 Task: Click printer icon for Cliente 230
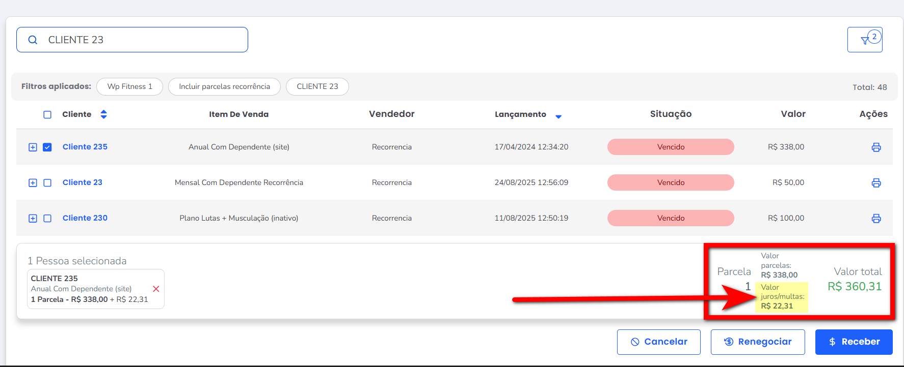tap(876, 219)
